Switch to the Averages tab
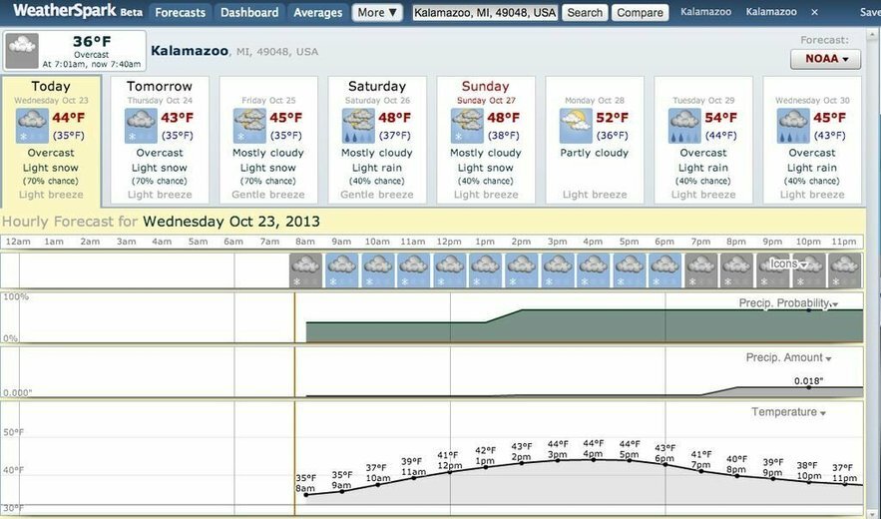Image resolution: width=881 pixels, height=519 pixels. tap(318, 12)
